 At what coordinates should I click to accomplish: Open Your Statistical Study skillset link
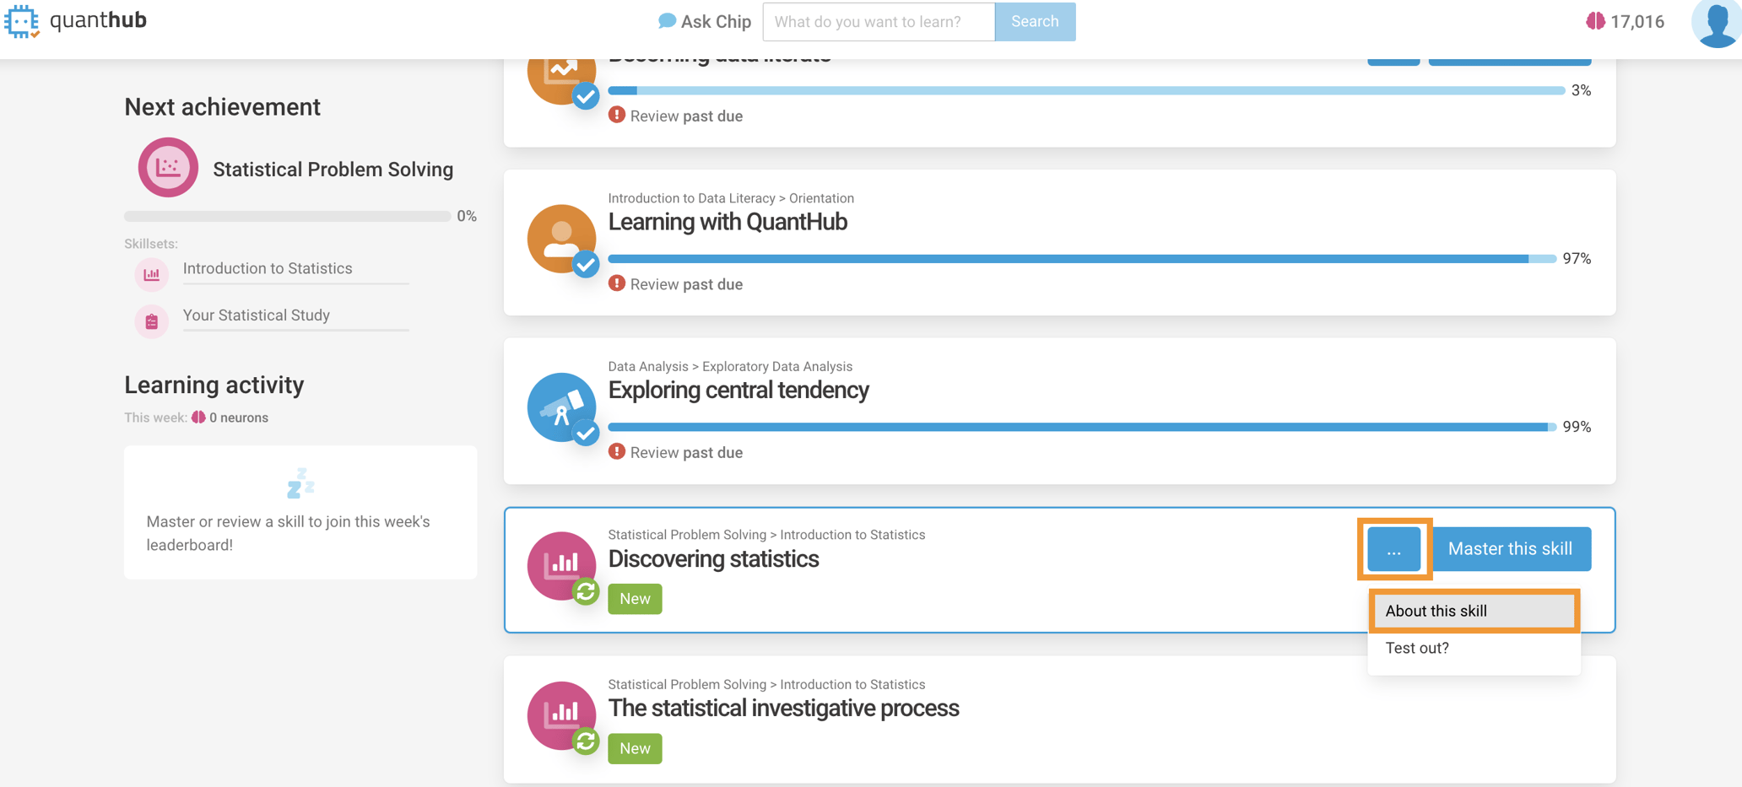click(x=257, y=315)
